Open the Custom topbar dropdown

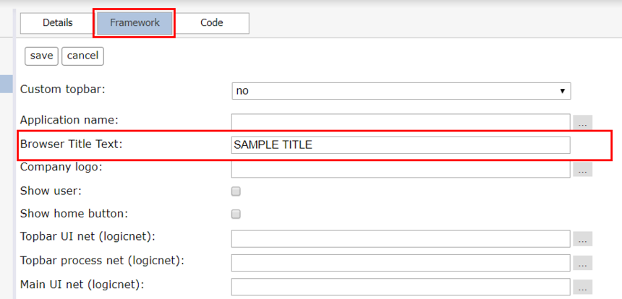[401, 91]
